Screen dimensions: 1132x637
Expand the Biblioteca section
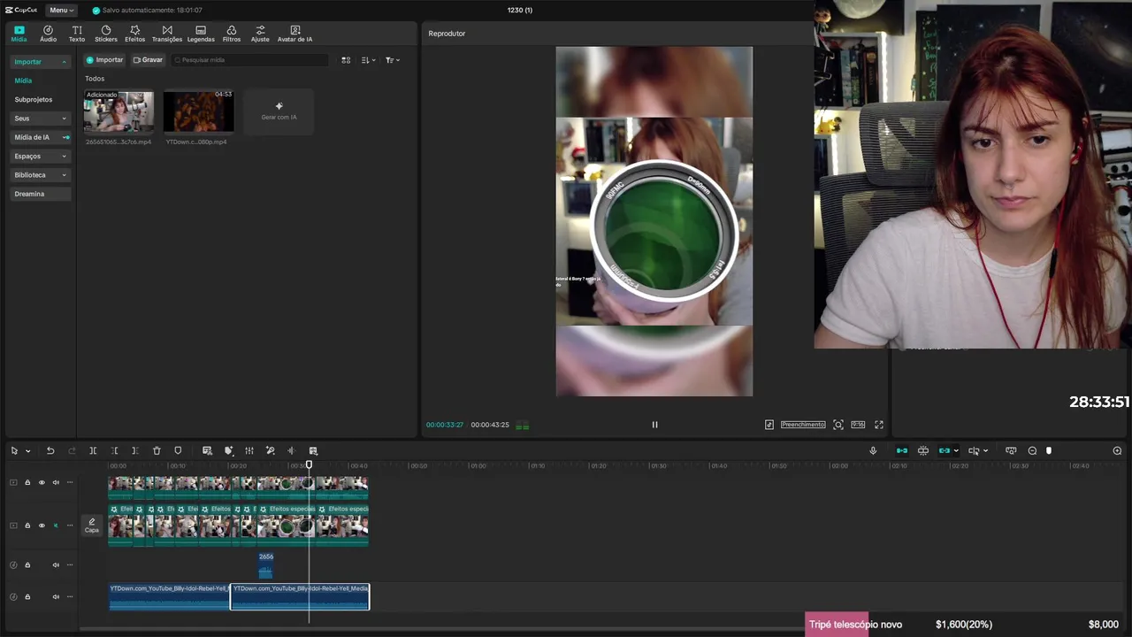click(x=40, y=175)
